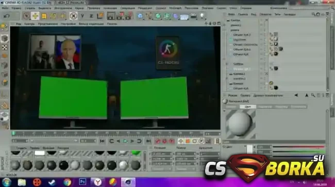Go back arrow in attribute manager
The height and width of the screenshot is (187, 335).
(x=296, y=96)
